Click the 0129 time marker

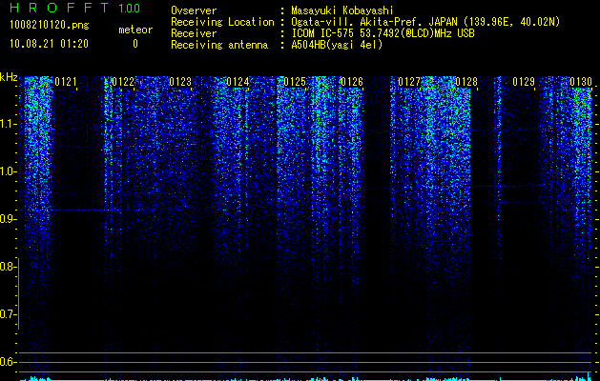pyautogui.click(x=524, y=82)
